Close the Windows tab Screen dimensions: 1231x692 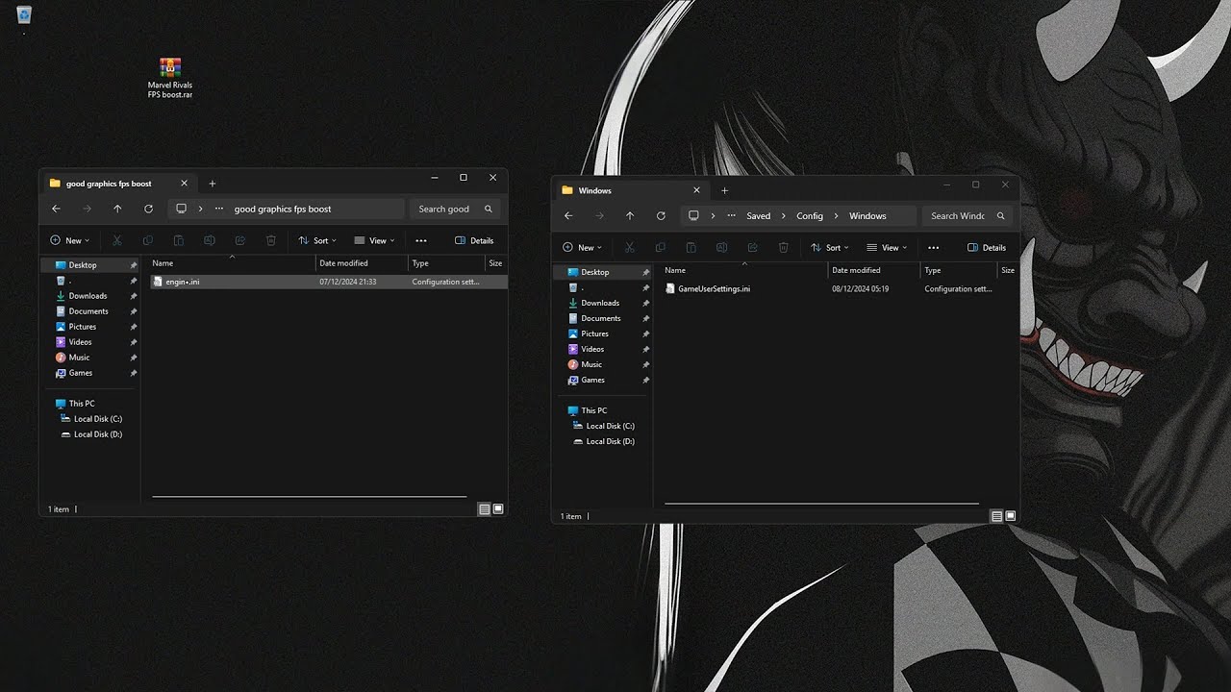[x=696, y=190]
